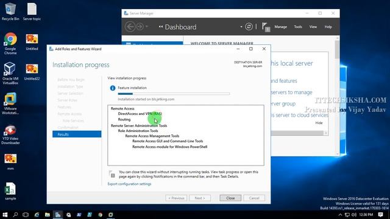Open the Help menu

(x=328, y=27)
